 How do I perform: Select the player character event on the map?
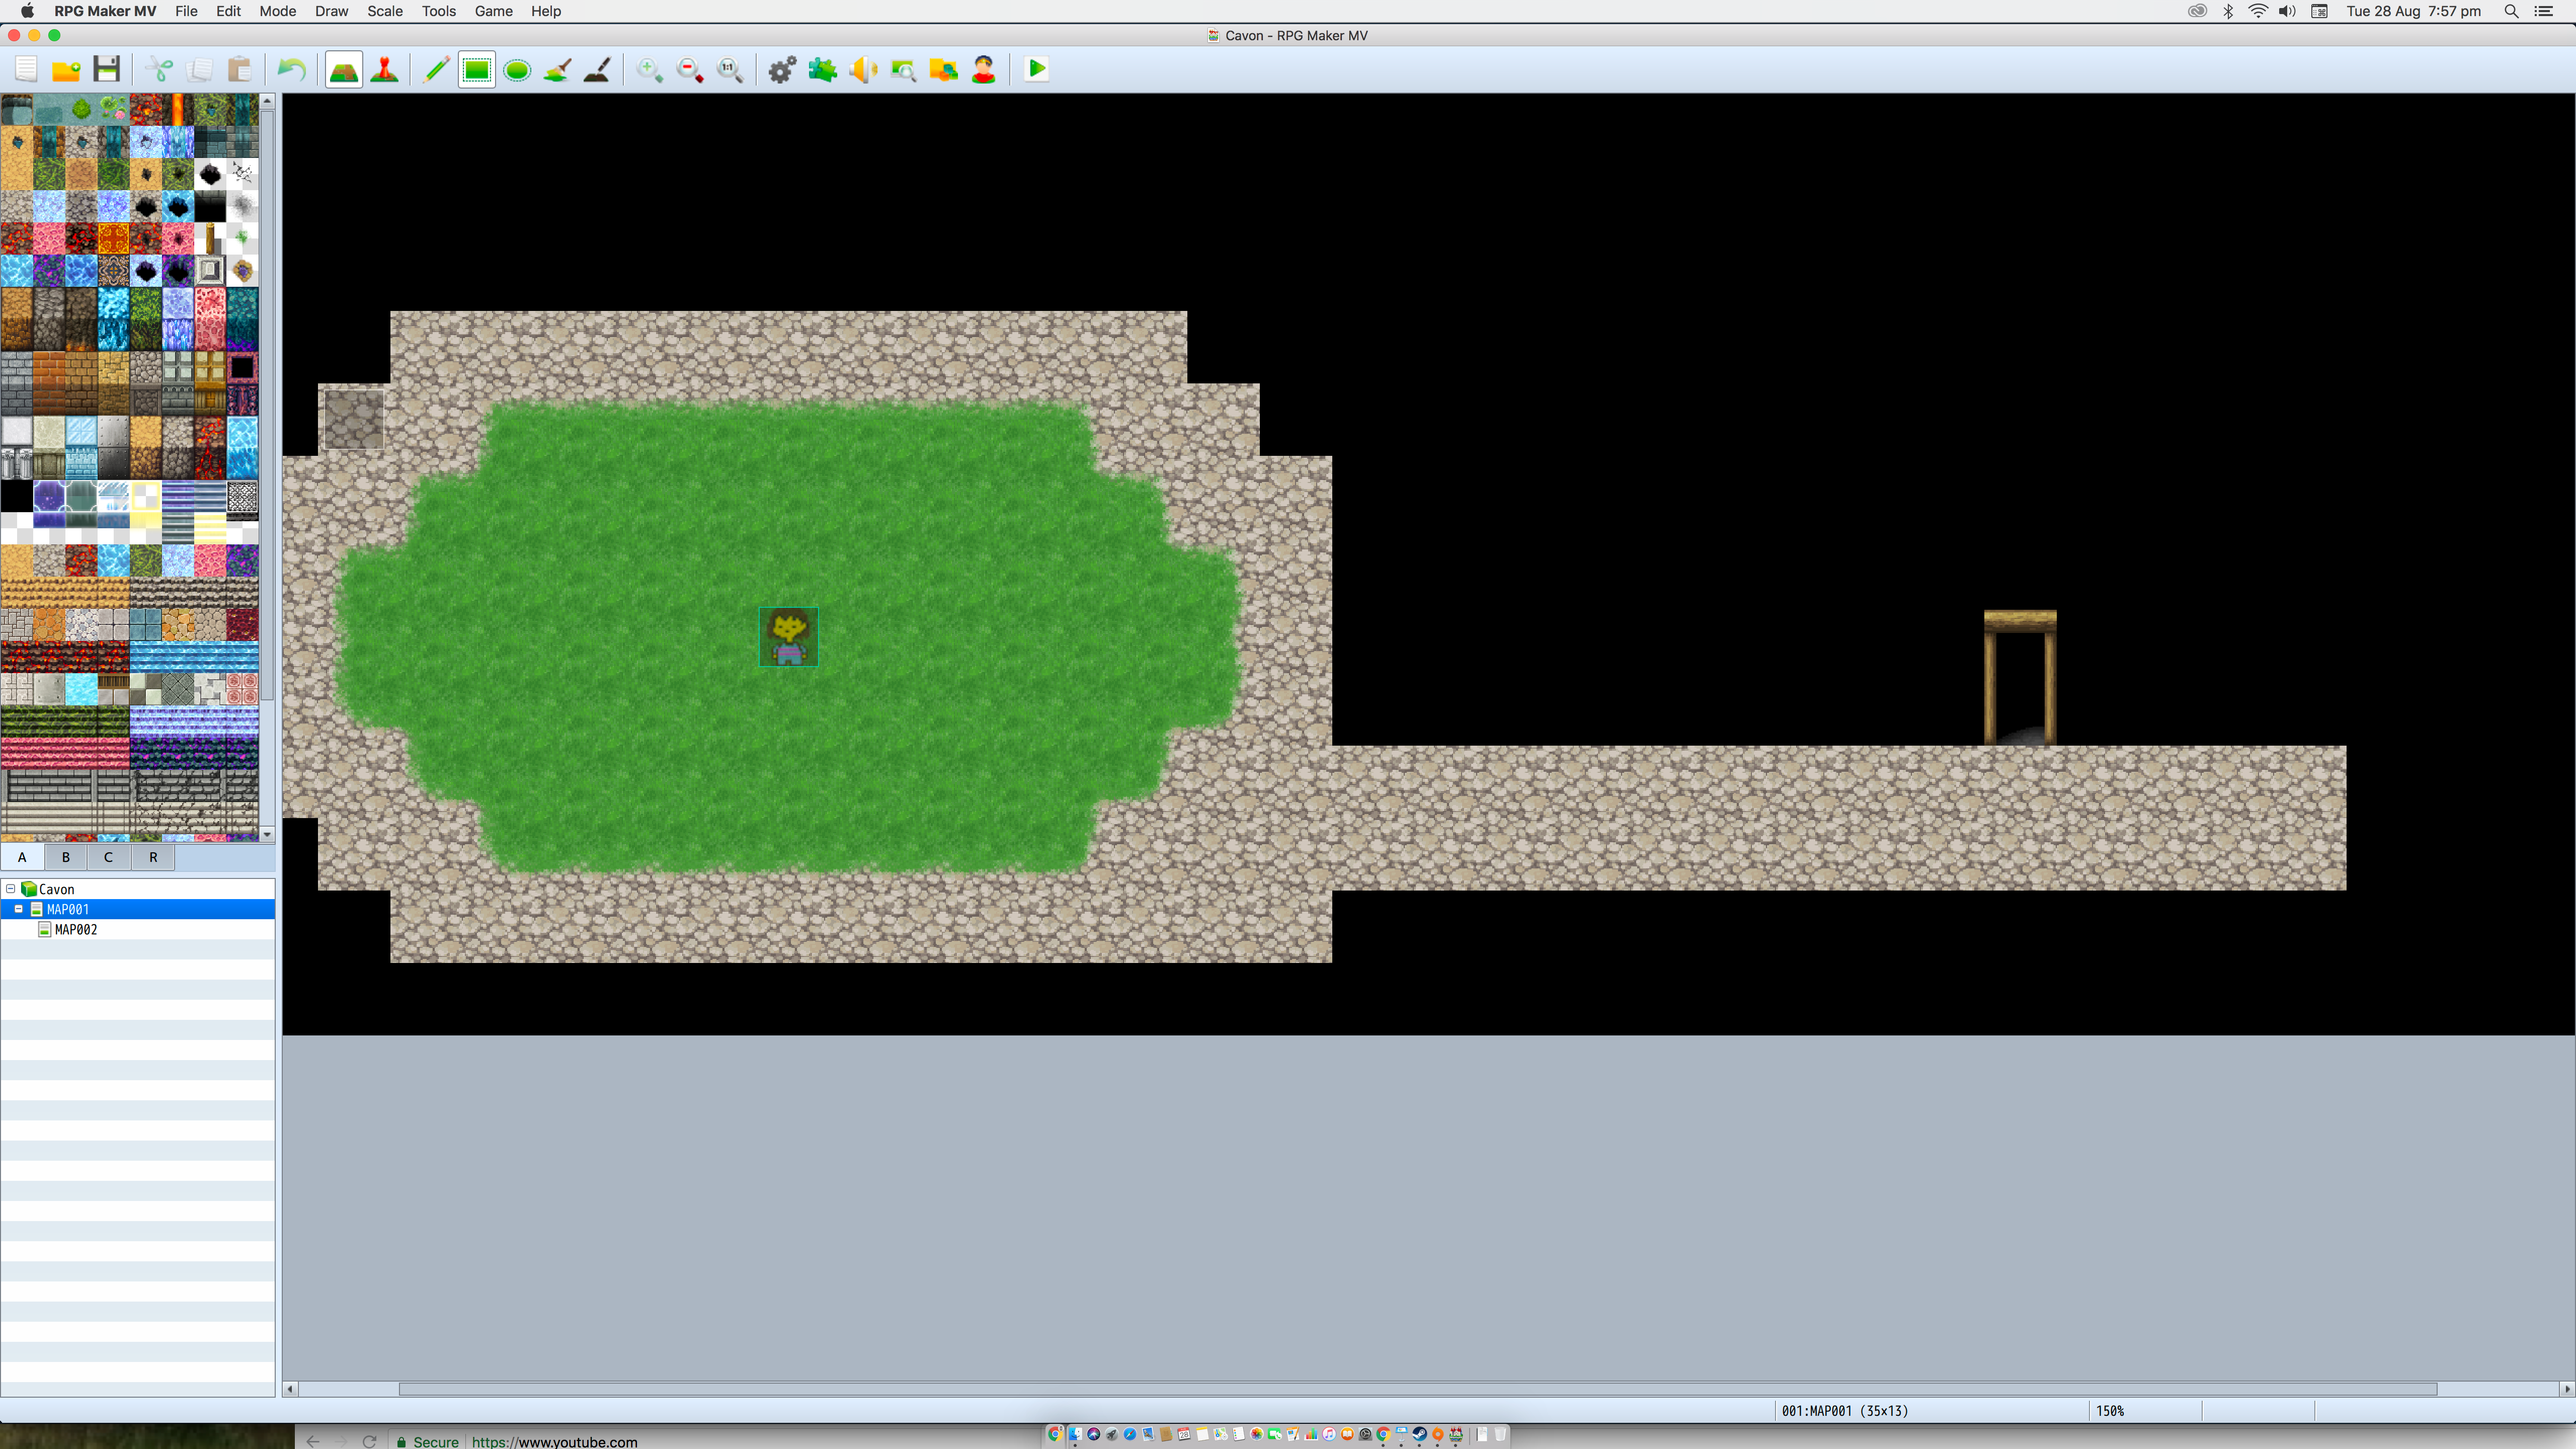[789, 637]
